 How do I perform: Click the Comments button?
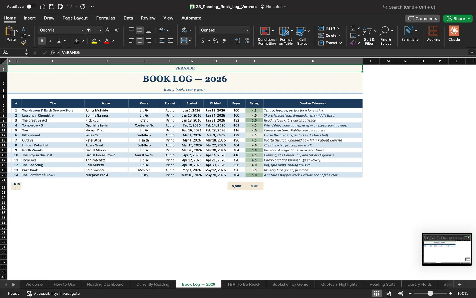423,18
